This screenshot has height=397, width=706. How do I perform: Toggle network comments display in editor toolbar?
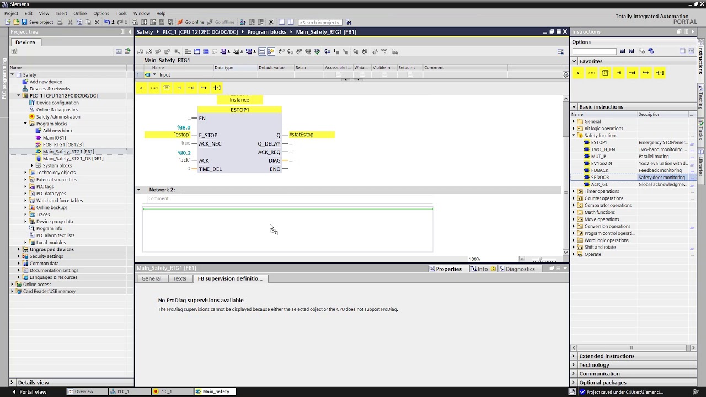262,51
